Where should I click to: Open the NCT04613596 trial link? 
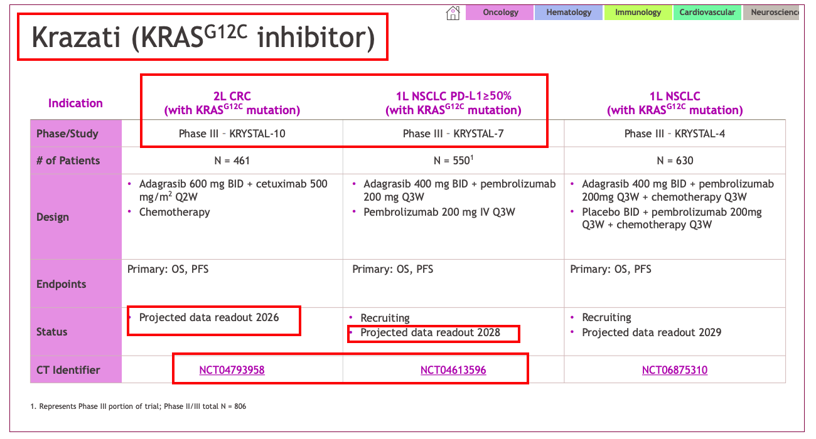453,370
